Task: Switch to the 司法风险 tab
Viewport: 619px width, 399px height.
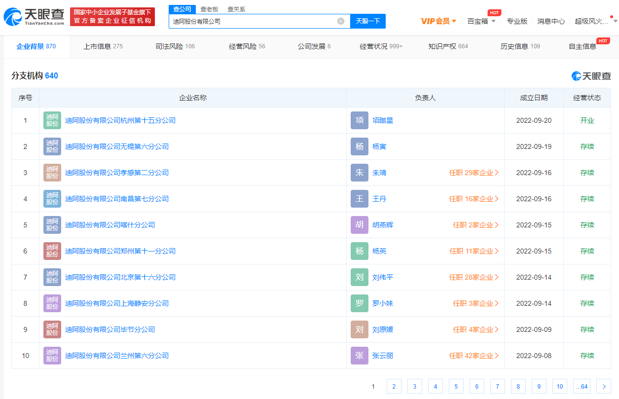Action: coord(175,46)
